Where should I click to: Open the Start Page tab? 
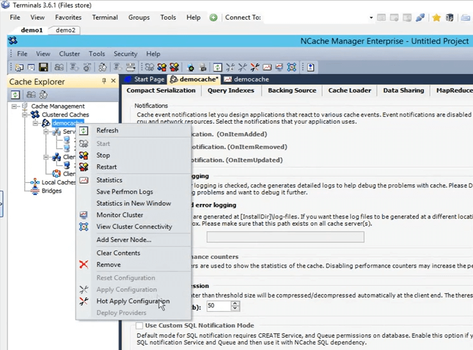click(x=145, y=79)
